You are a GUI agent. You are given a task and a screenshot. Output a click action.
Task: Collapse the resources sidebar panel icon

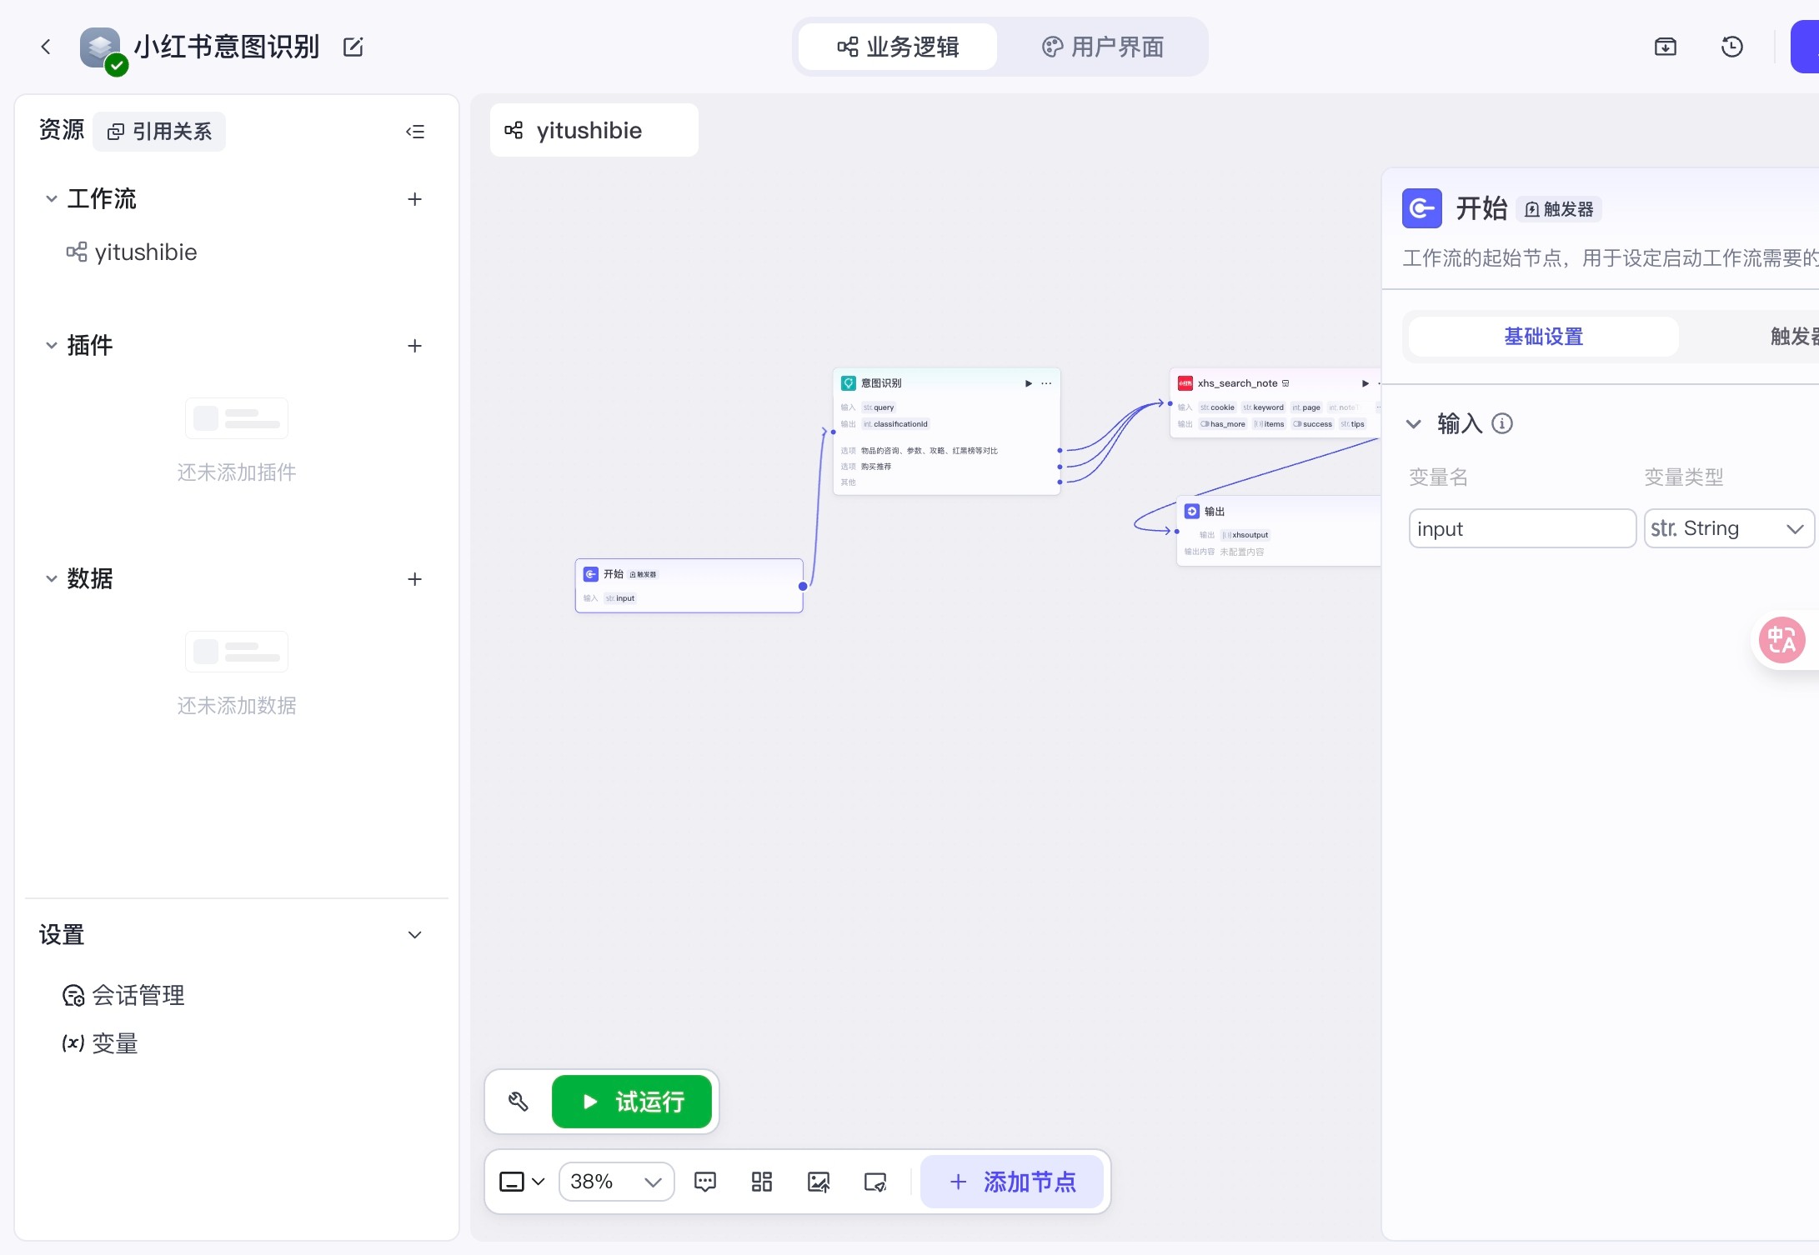point(415,132)
